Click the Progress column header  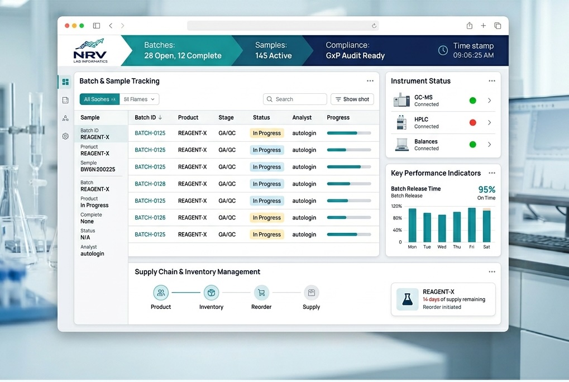[x=338, y=117]
